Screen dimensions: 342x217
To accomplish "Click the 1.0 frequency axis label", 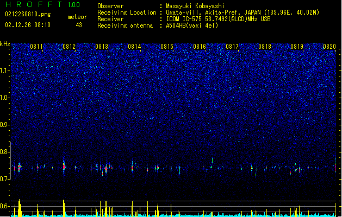I will (x=5, y=98).
